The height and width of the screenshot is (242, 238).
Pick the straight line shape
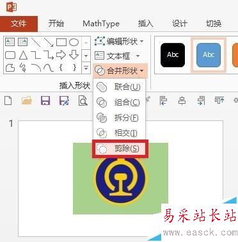36,42
